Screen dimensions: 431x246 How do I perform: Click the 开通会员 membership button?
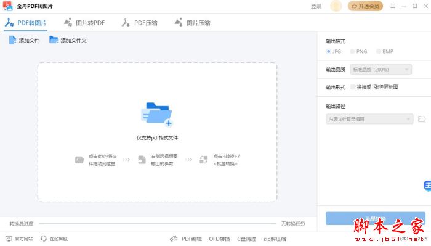point(365,6)
